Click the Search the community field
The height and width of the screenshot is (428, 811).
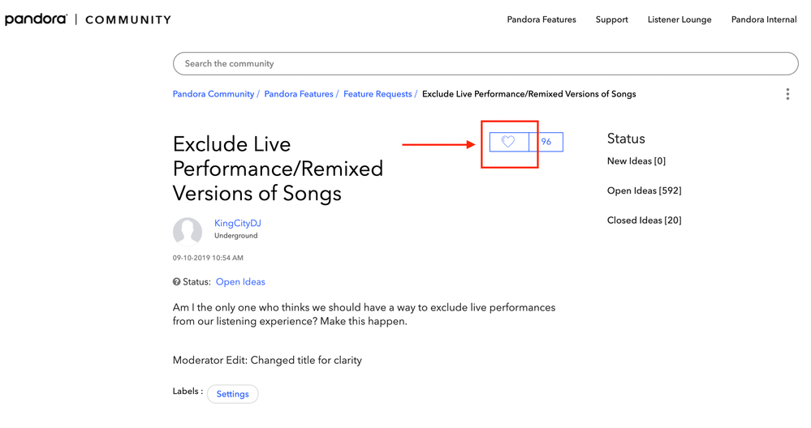[x=485, y=63]
